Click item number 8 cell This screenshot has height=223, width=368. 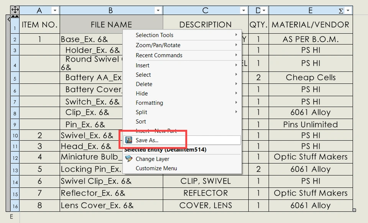coord(39,205)
